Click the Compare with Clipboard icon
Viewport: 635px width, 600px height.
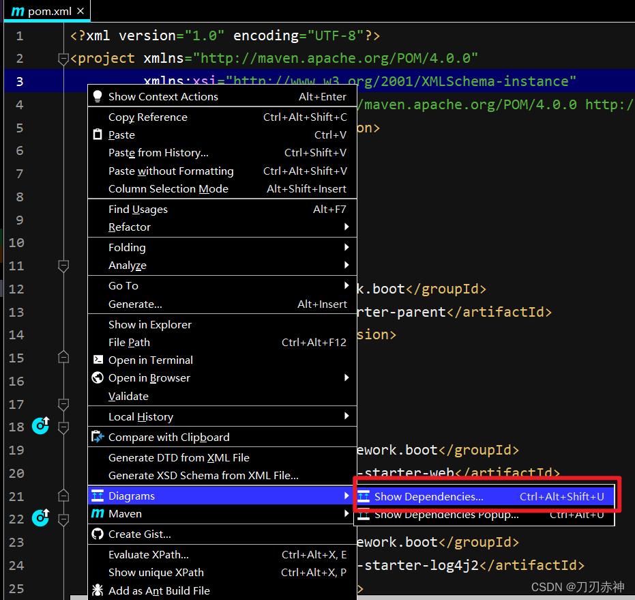coord(98,437)
